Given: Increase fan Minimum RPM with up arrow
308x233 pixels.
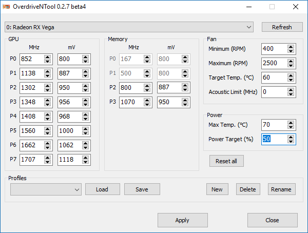Looking at the screenshot, I should tap(291, 47).
